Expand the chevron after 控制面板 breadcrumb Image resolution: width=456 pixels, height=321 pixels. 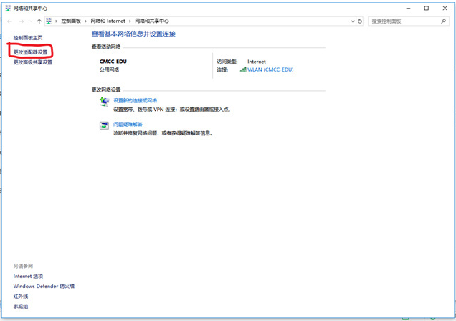click(x=85, y=21)
